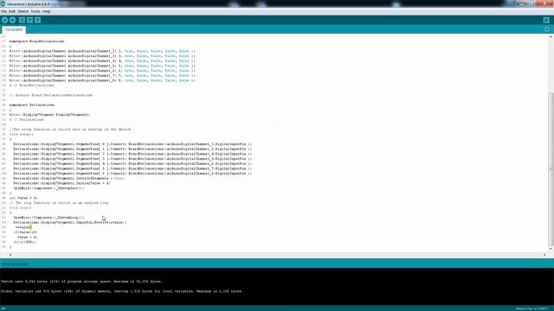This screenshot has height=311, width=554.
Task: Click the New sketch toolbar icon
Action: coord(22,20)
